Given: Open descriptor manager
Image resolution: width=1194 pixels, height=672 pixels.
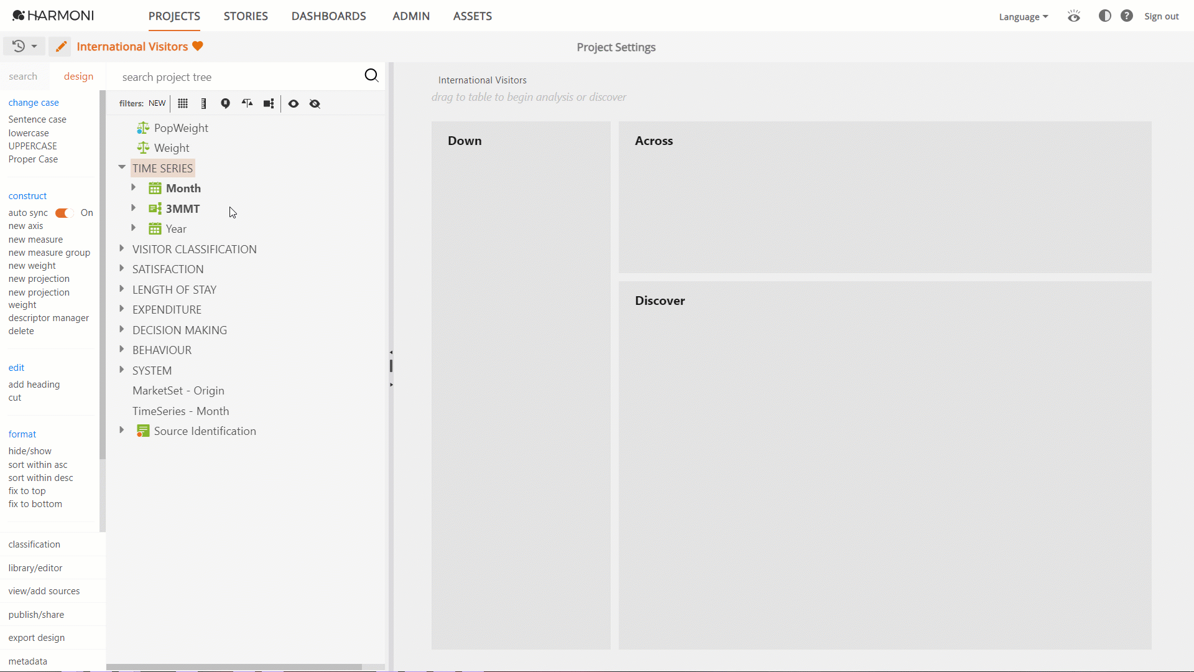Looking at the screenshot, I should (x=49, y=318).
